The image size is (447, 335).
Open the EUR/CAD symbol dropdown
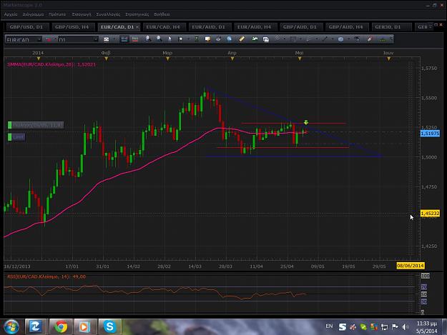pos(39,39)
